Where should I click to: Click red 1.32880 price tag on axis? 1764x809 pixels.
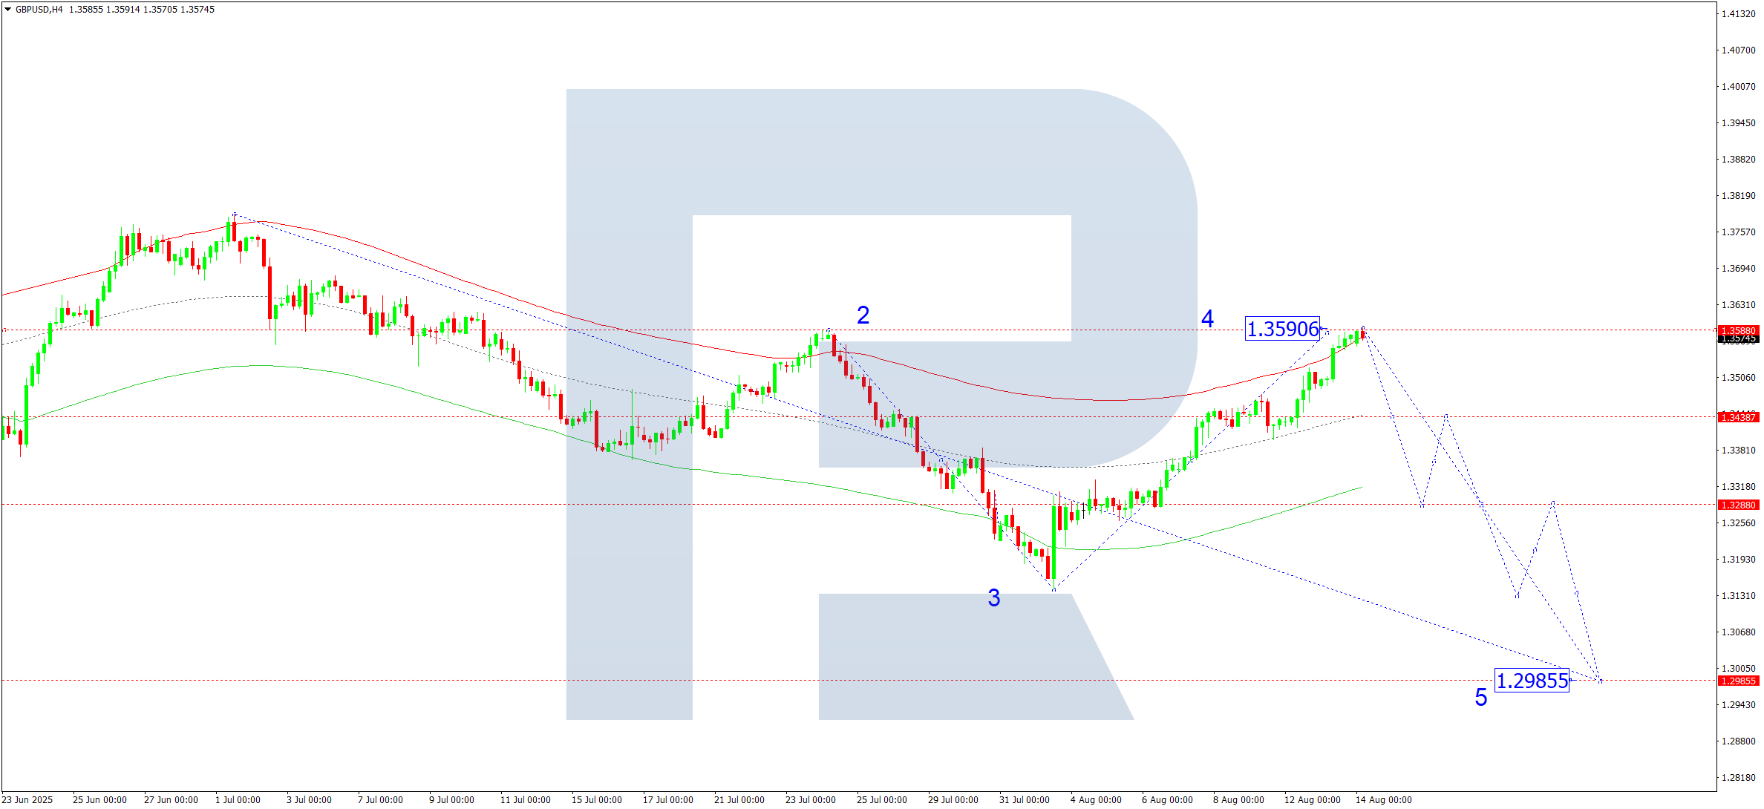coord(1738,505)
